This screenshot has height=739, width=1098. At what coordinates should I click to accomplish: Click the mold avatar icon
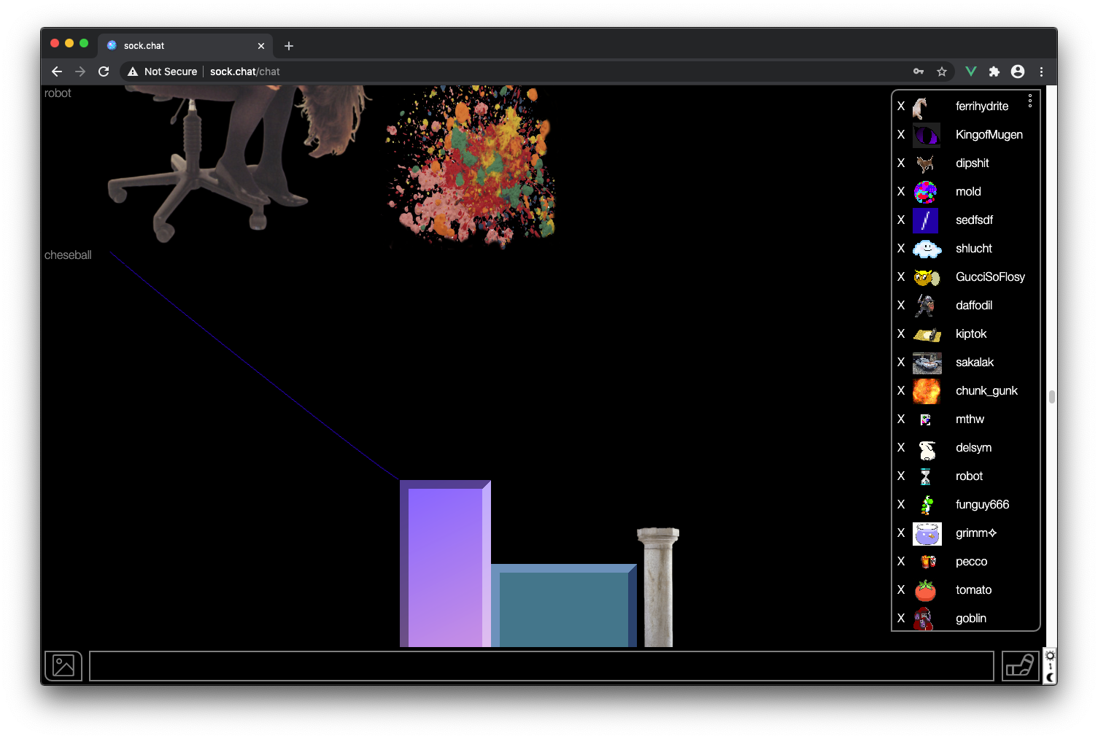[x=926, y=192]
